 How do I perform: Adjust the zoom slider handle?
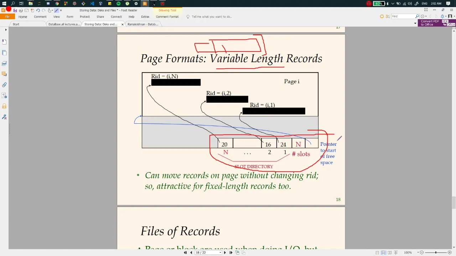(436, 252)
